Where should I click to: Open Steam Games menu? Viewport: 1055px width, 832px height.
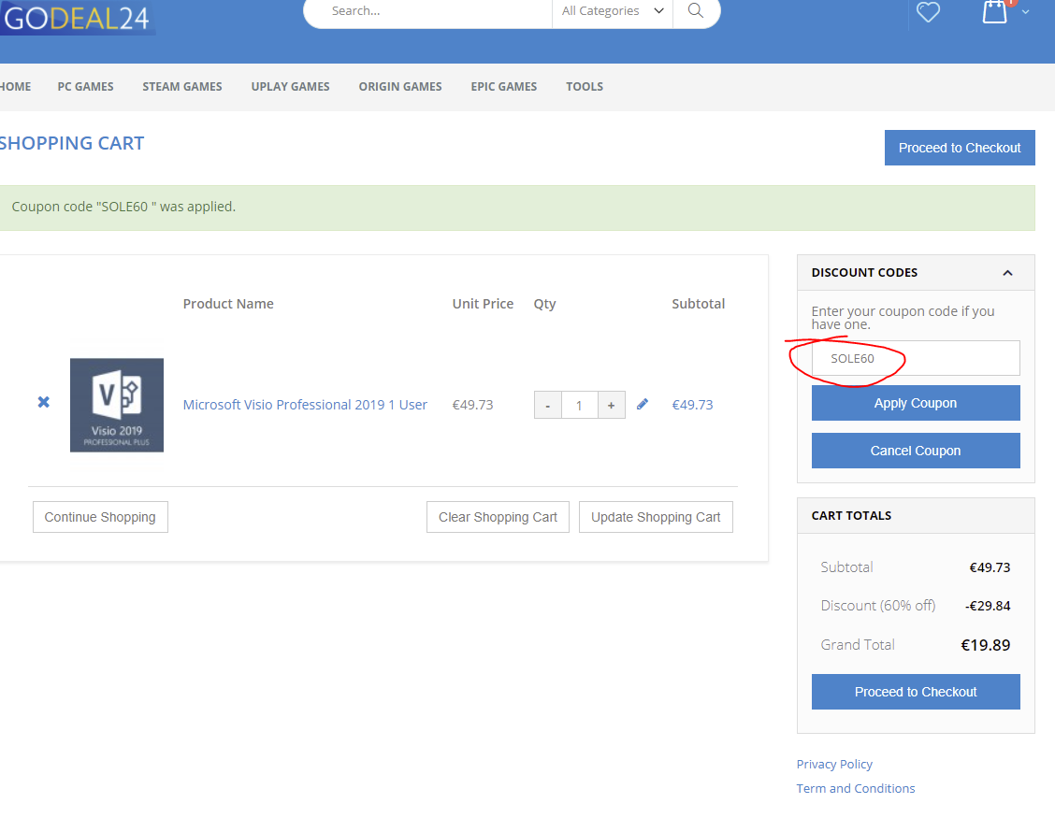point(182,87)
